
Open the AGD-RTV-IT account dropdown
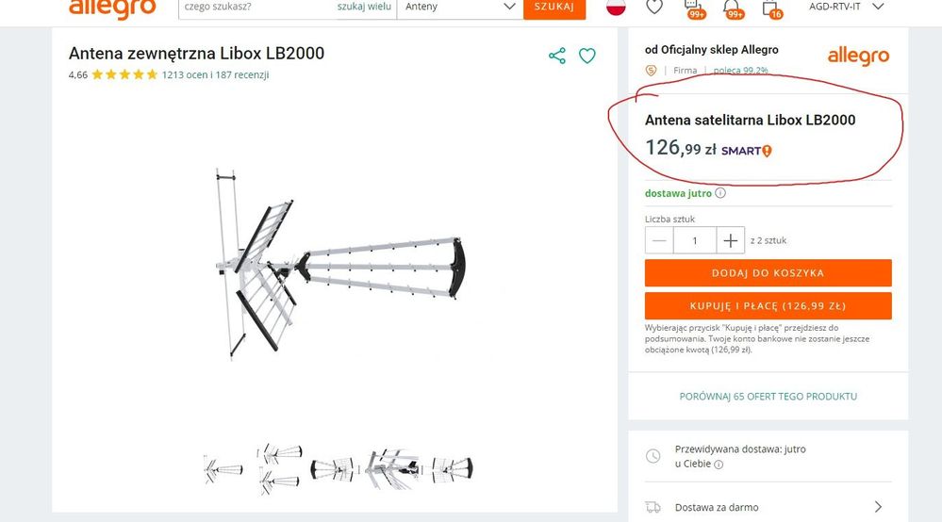click(847, 7)
